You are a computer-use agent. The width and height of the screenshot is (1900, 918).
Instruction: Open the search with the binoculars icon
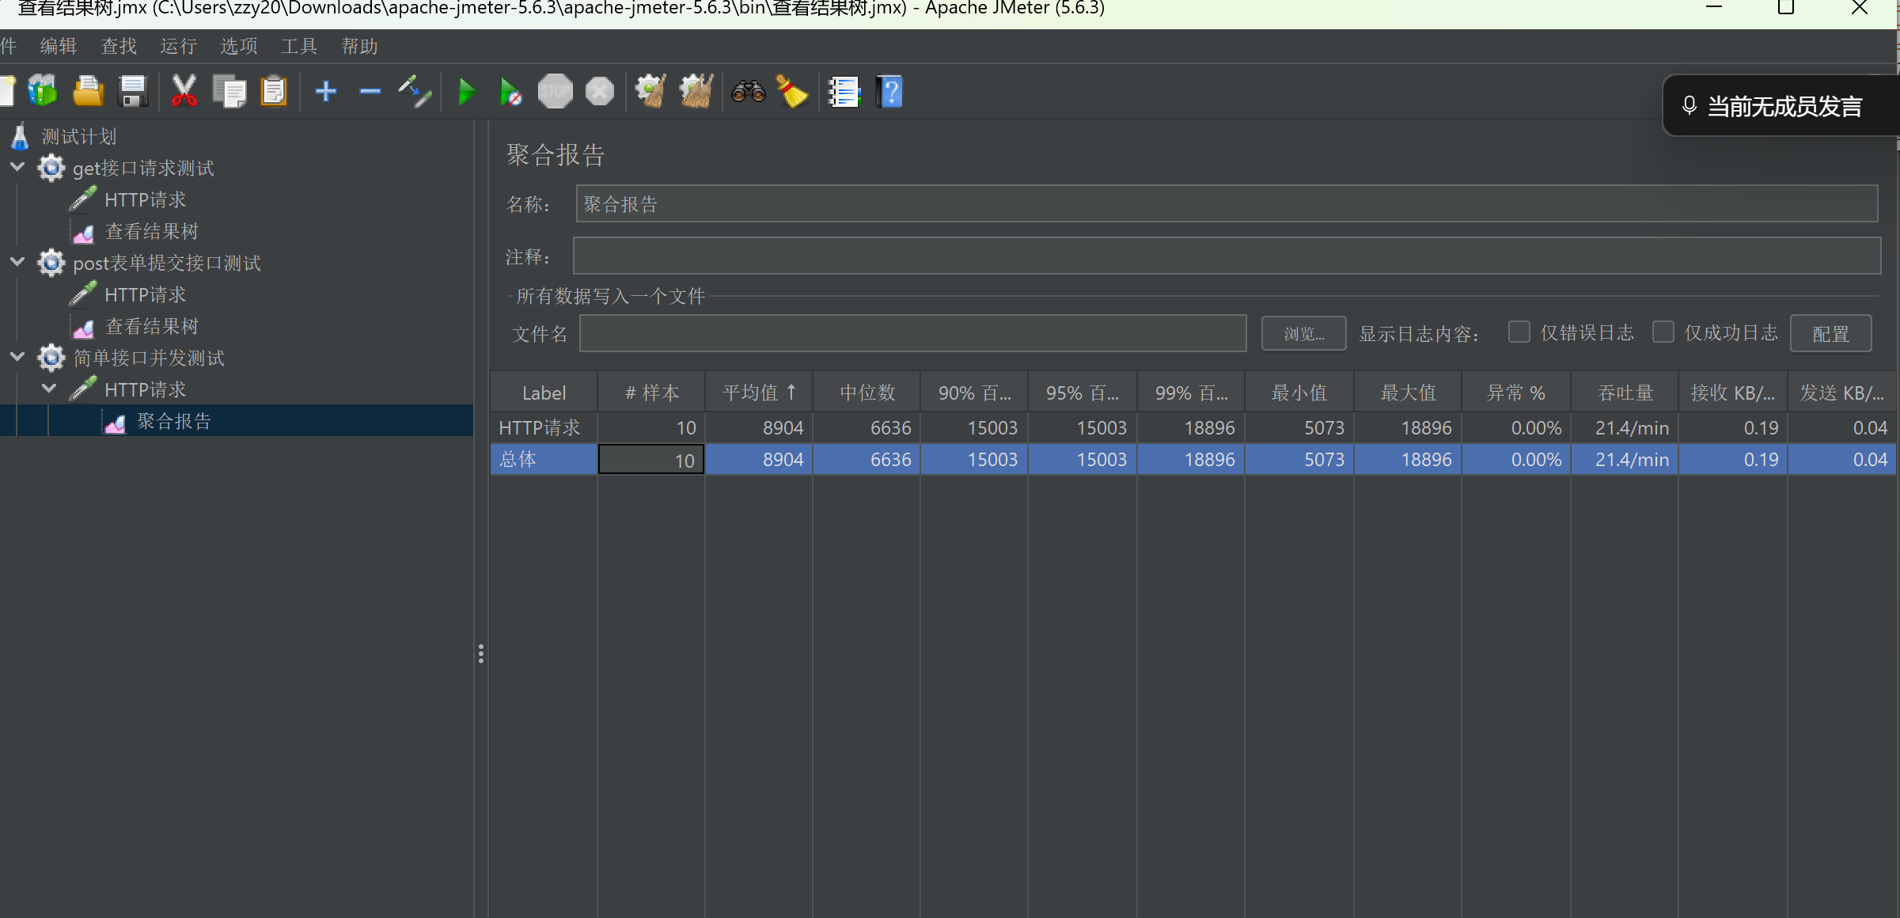pos(747,91)
